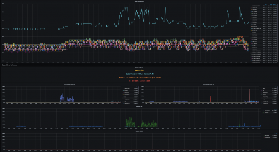The width and height of the screenshot is (279, 152).
Task: Click the Drive Temperatures legend scrollbar
Action: (278, 32)
